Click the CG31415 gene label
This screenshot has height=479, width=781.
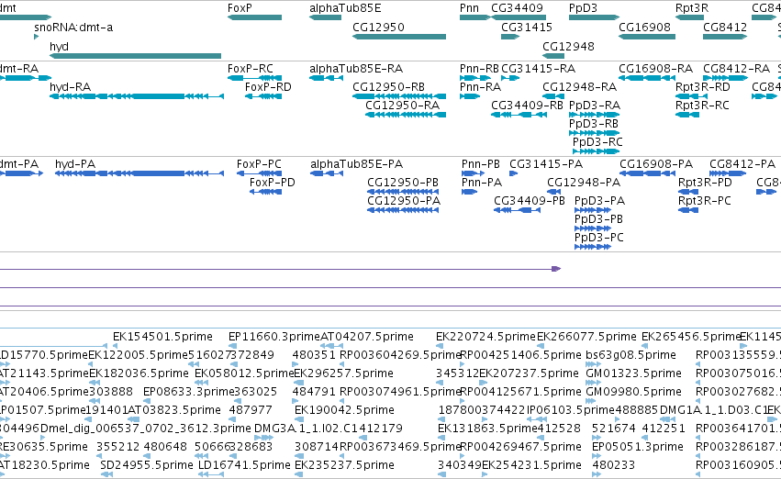527,28
